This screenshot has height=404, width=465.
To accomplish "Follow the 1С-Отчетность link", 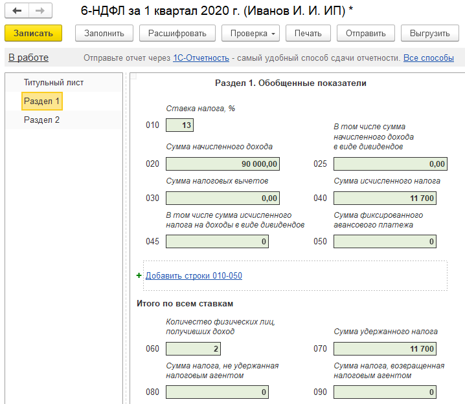I will coord(201,58).
